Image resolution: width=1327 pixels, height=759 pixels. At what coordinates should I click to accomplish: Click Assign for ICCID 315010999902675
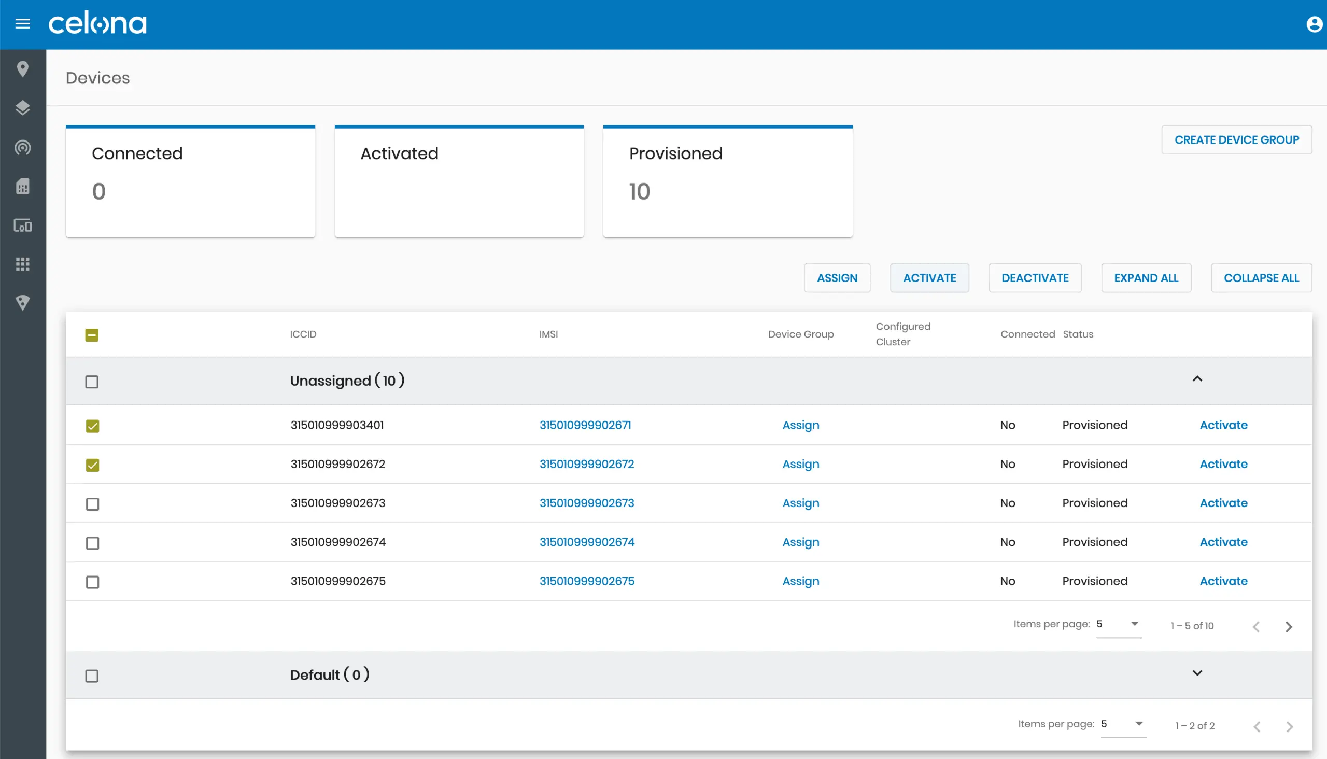pyautogui.click(x=800, y=582)
